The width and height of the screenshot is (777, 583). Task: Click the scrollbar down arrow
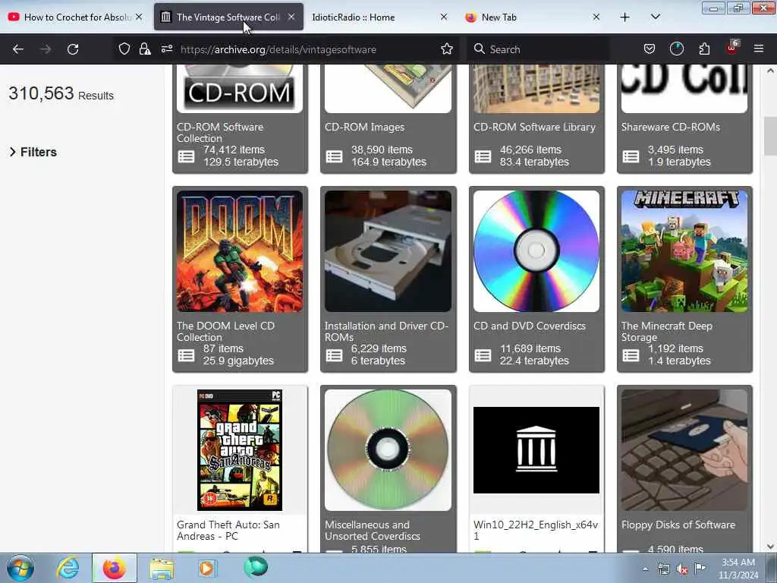coord(770,547)
